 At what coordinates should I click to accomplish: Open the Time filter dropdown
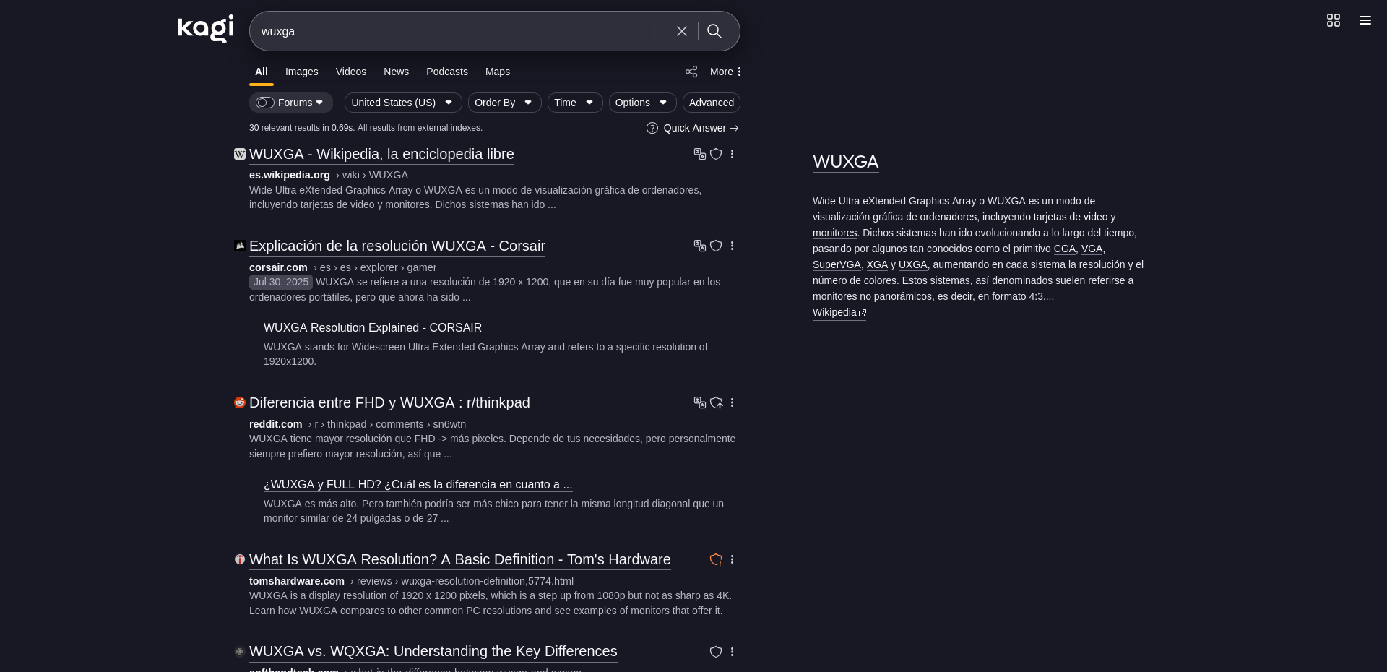tap(574, 103)
